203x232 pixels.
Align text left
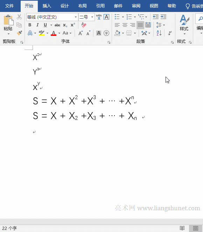pyautogui.click(x=117, y=25)
